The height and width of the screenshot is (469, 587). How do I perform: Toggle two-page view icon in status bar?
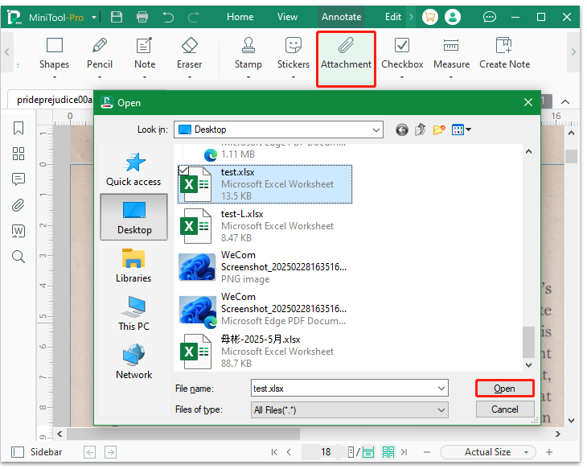[388, 452]
